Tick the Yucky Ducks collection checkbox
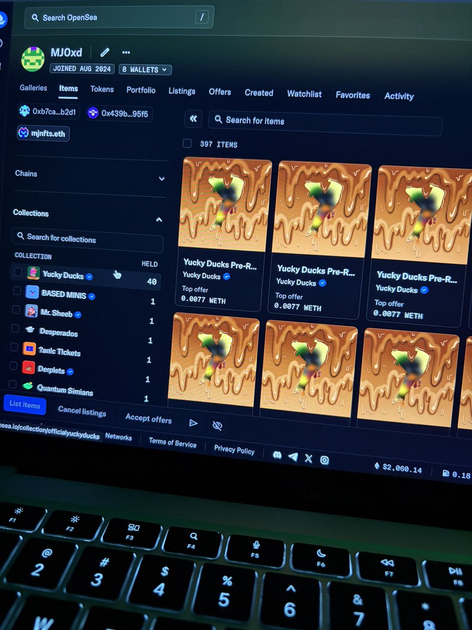Viewport: 472px width, 630px height. [18, 271]
